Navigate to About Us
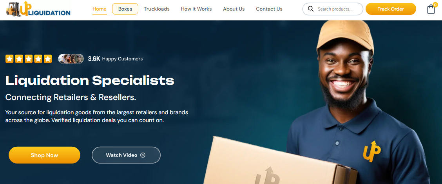 234,9
